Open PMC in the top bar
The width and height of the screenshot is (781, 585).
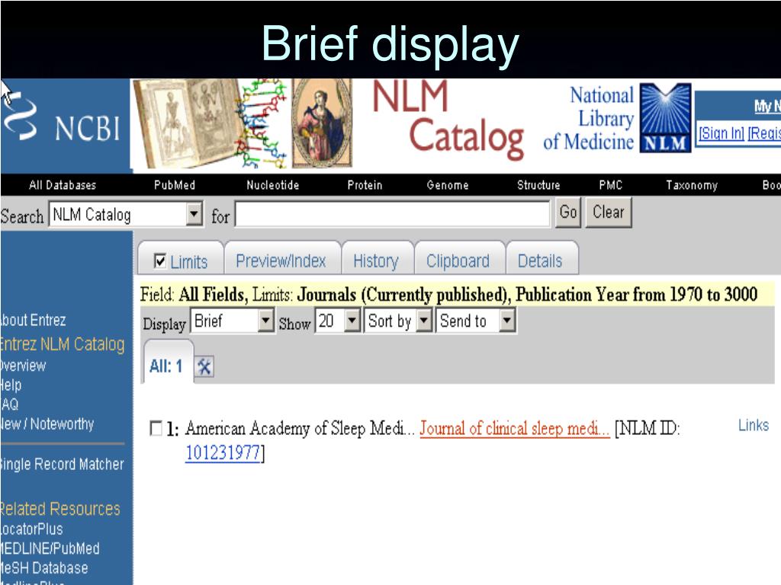pos(611,186)
